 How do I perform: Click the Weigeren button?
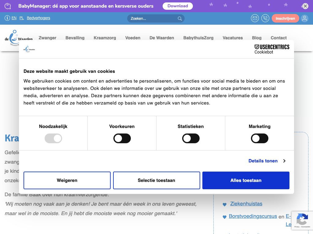coord(67,180)
